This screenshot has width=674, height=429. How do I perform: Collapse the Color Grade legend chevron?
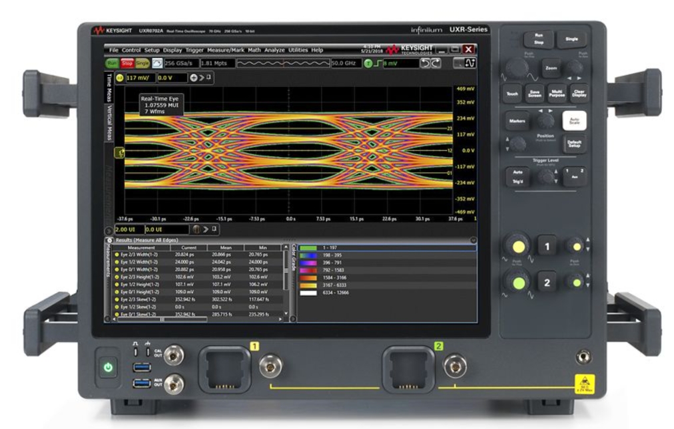(x=473, y=241)
